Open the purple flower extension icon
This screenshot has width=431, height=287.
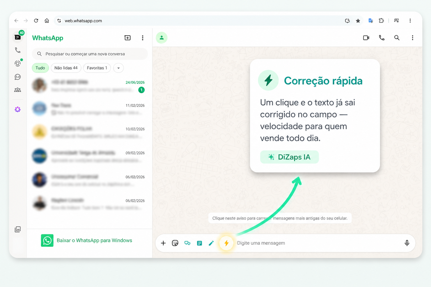[18, 109]
